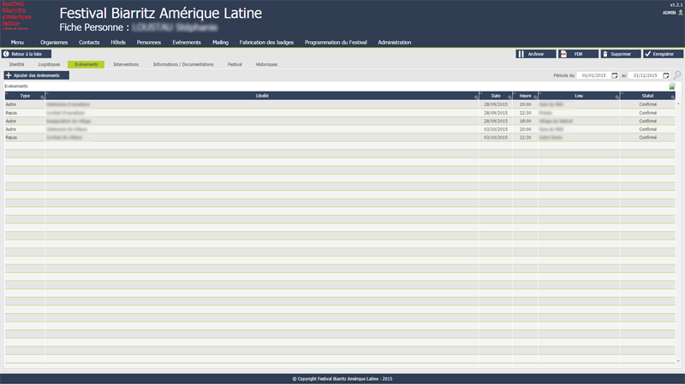Select the Autre row at 28/09/2015 20:00
The height and width of the screenshot is (385, 685).
340,104
